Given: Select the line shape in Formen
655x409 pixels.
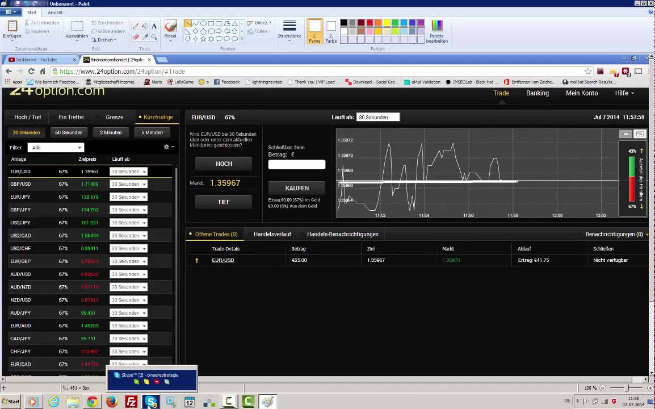Looking at the screenshot, I should pos(187,23).
